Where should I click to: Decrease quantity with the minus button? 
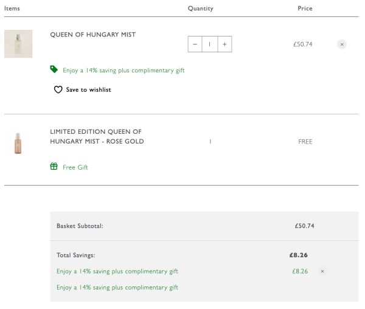pyautogui.click(x=195, y=44)
